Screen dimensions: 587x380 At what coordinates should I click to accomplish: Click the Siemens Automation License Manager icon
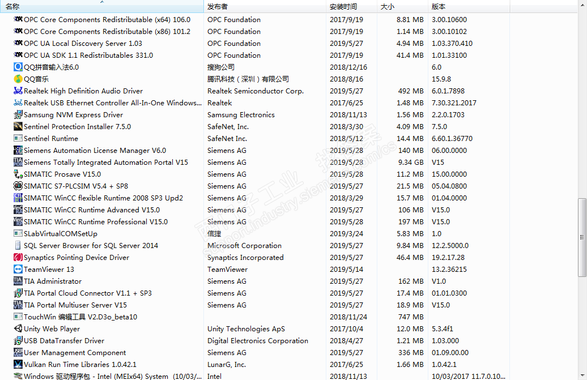(x=18, y=150)
